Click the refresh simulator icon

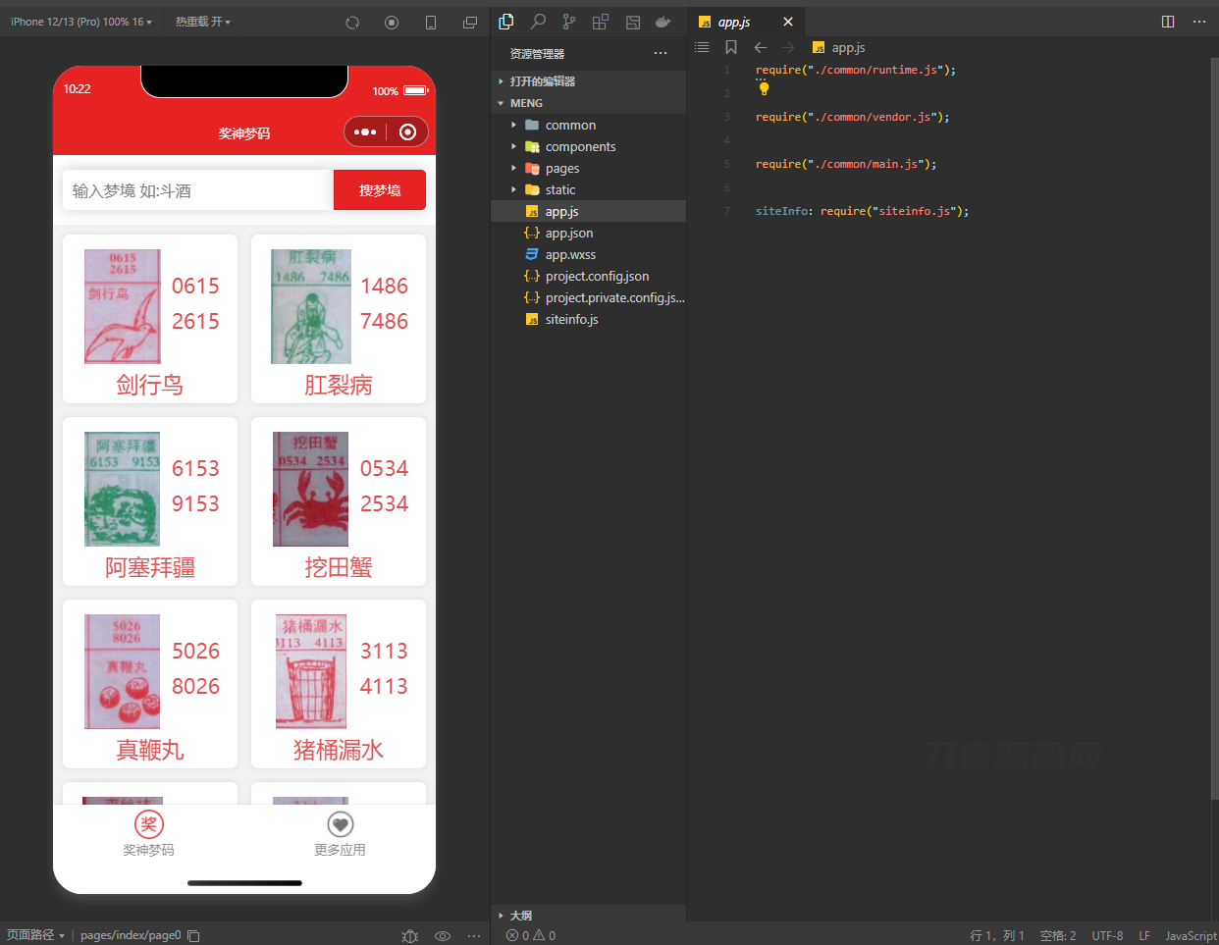point(352,22)
